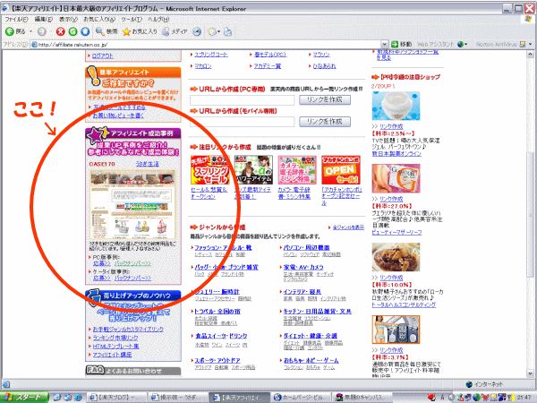
Task: Click the ログアウト link
Action: tap(102, 56)
